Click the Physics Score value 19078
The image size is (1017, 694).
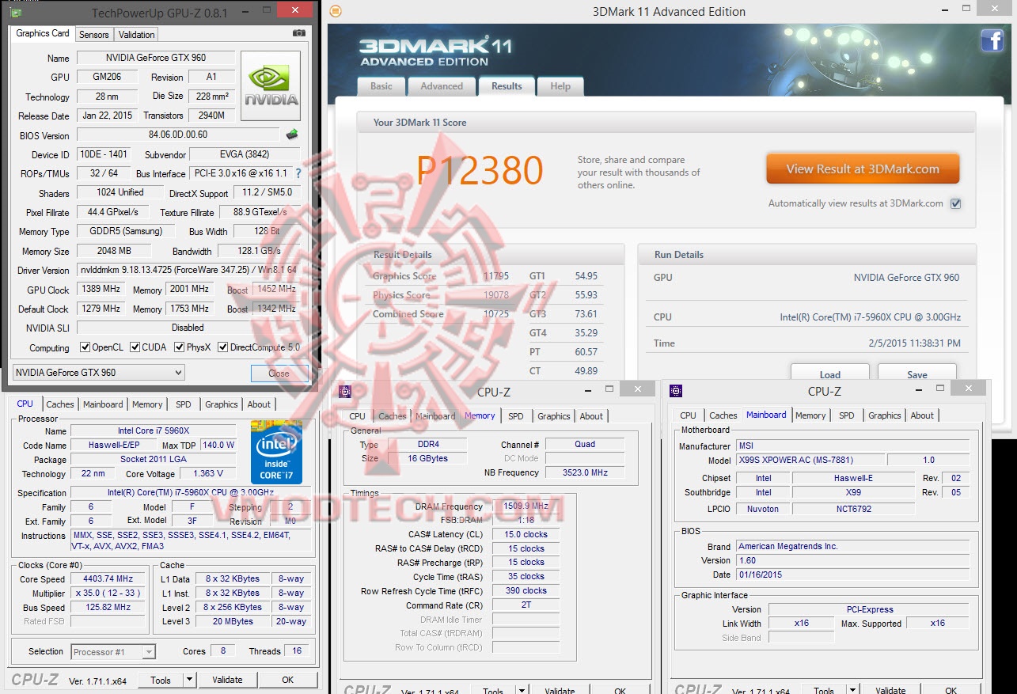click(496, 295)
